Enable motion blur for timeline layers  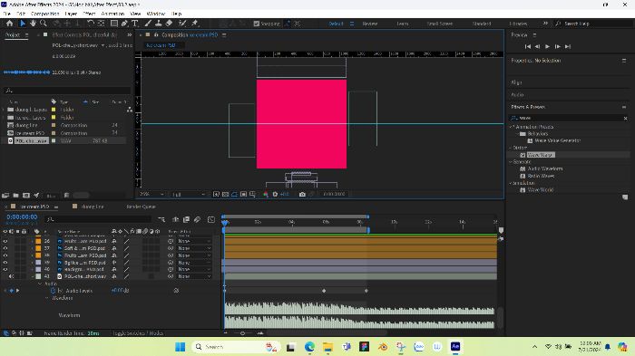tap(197, 219)
